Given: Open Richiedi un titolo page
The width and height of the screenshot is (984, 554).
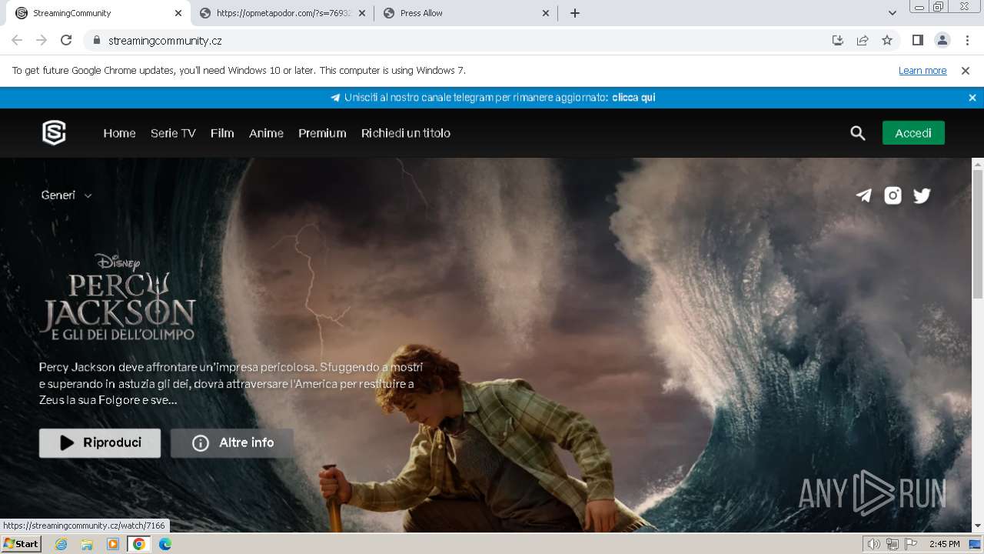Looking at the screenshot, I should click(406, 133).
